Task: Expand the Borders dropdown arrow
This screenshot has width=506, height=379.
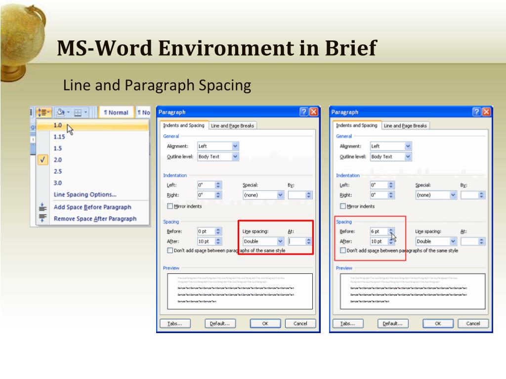Action: click(x=85, y=113)
